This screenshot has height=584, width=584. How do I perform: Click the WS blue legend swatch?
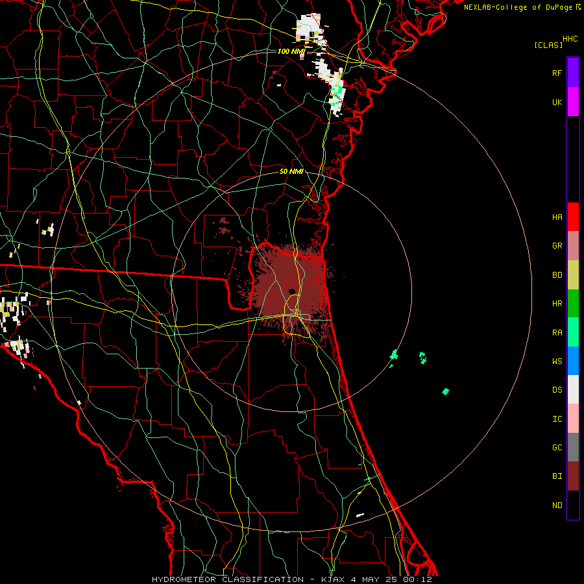[x=573, y=361]
